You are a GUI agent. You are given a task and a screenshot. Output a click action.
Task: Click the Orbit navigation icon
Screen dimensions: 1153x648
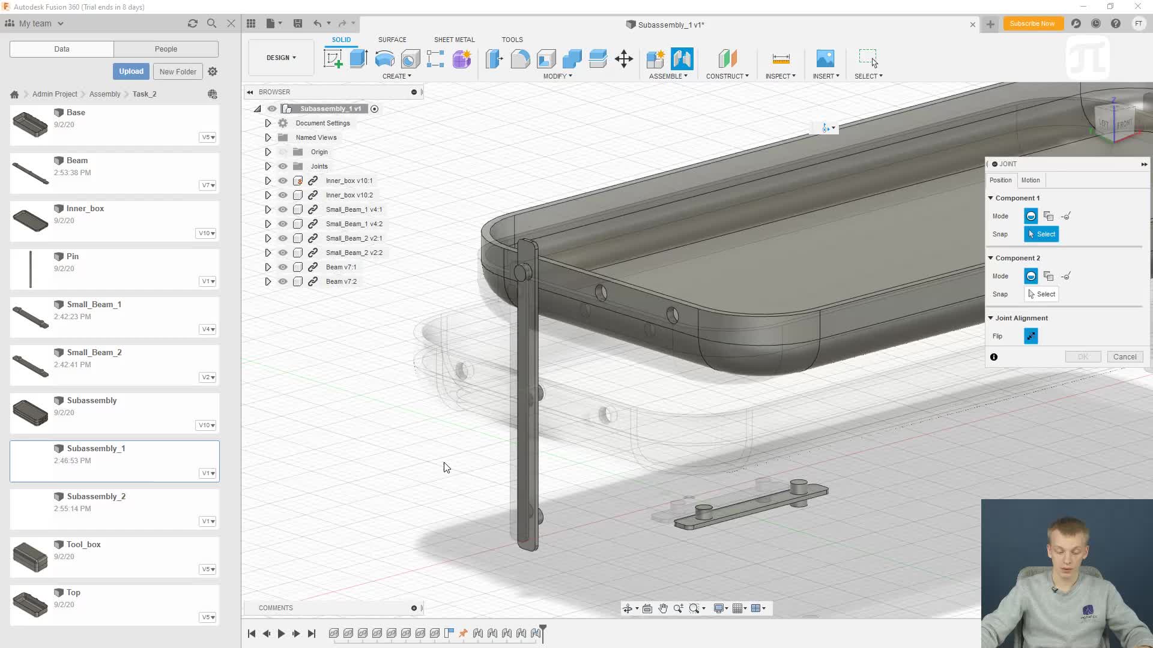click(x=628, y=608)
